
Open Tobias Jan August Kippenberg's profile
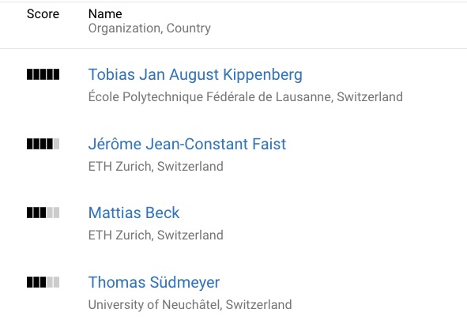(x=195, y=74)
